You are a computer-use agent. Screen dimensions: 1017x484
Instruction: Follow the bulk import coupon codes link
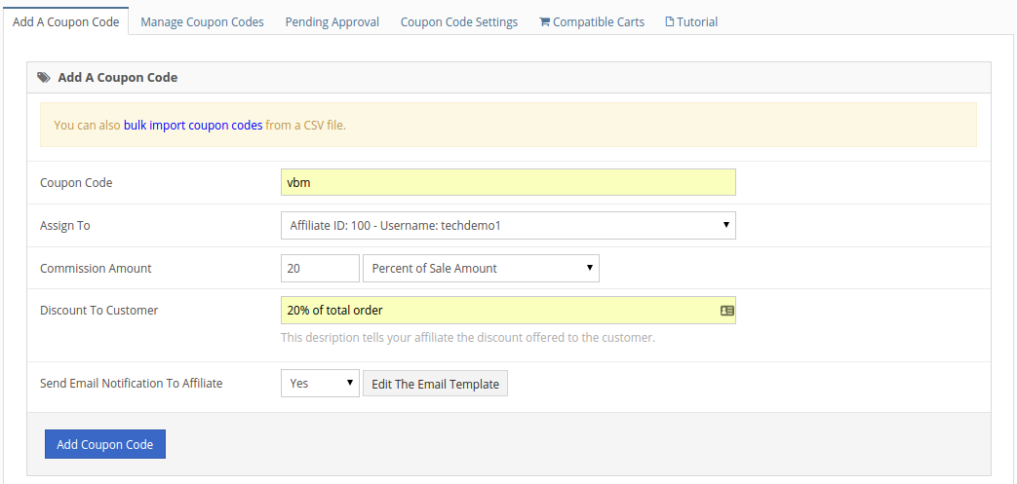tap(193, 126)
